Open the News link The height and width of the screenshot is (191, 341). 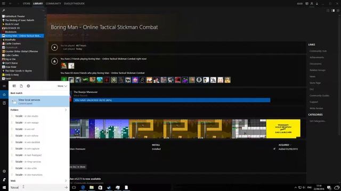click(312, 76)
